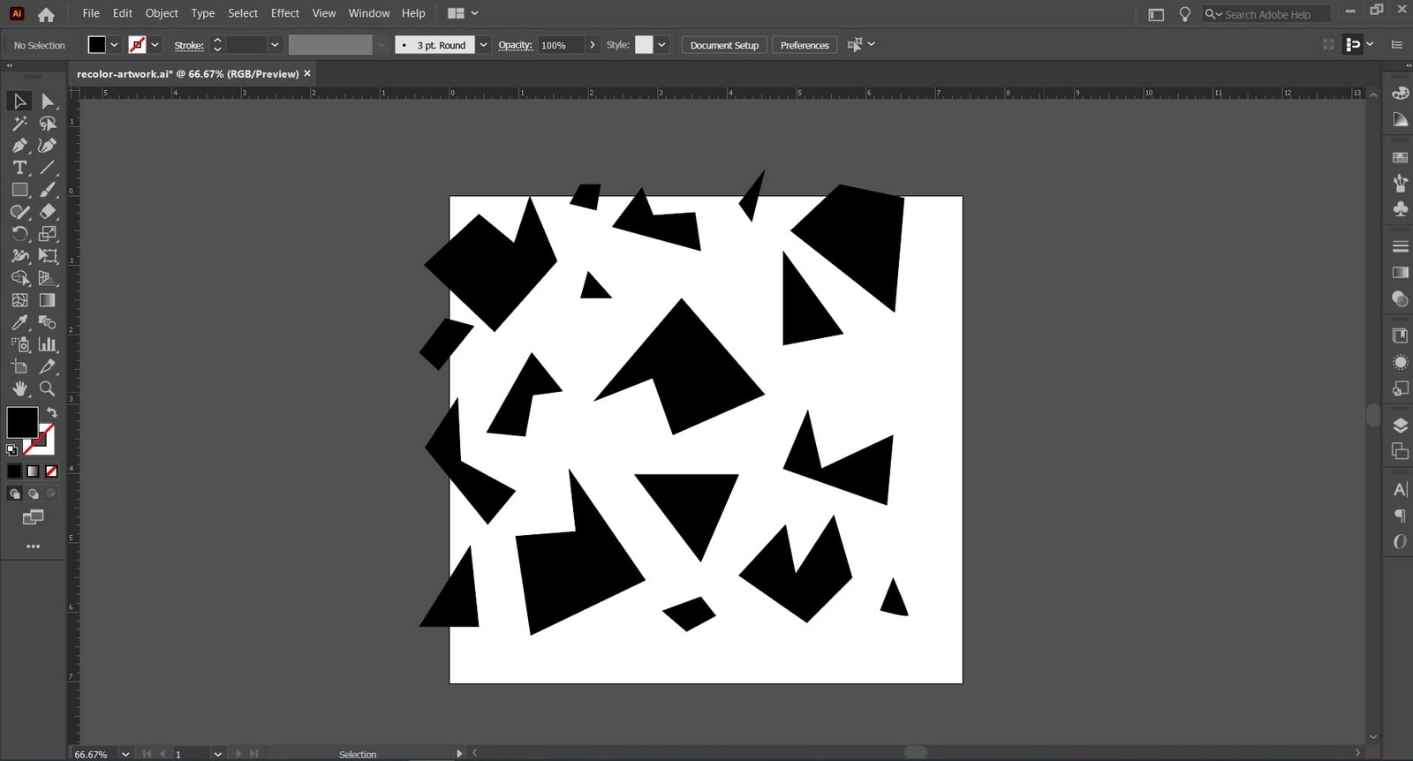The height and width of the screenshot is (761, 1413).
Task: Click the Stroke label link
Action: pos(189,46)
